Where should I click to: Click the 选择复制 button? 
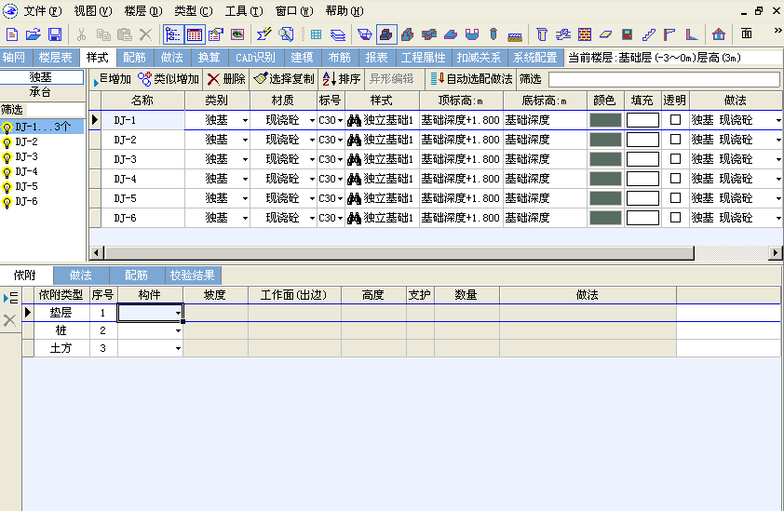point(284,79)
